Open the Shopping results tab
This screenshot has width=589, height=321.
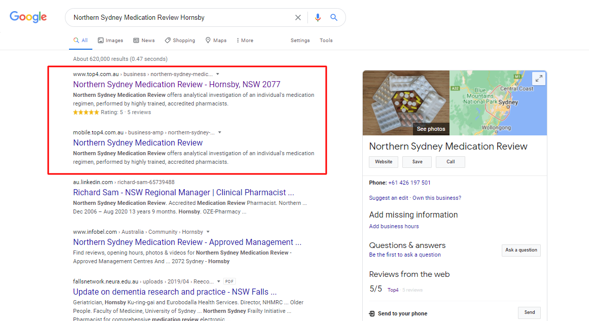click(x=180, y=41)
